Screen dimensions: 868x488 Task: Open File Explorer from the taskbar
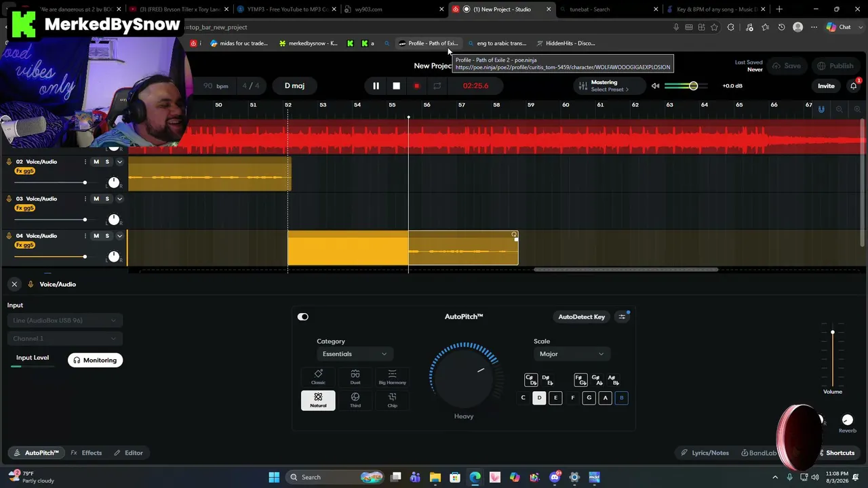pyautogui.click(x=435, y=477)
